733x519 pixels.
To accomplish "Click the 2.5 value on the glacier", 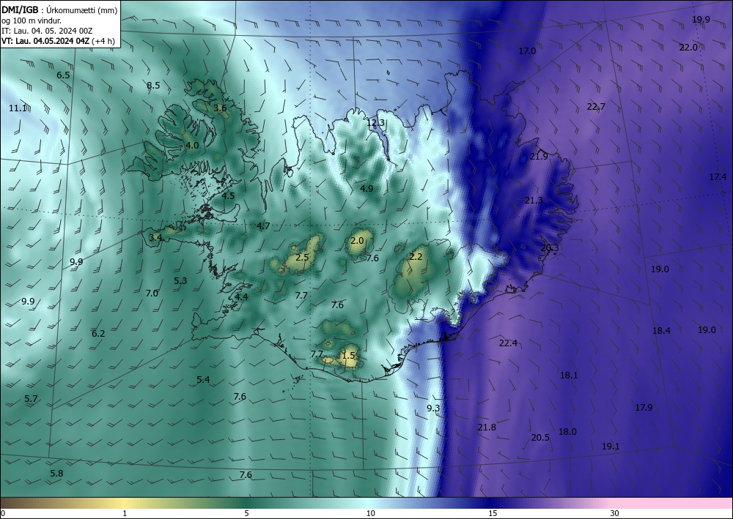I will 303,258.
